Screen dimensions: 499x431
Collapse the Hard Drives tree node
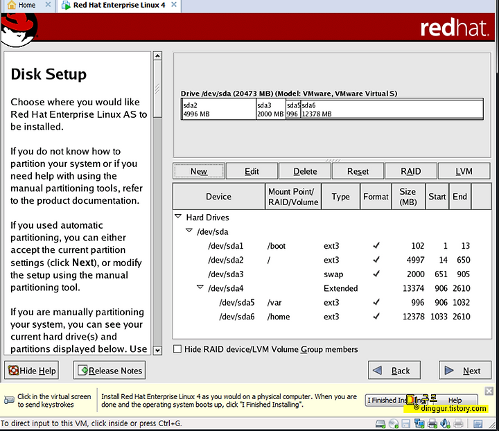tap(178, 216)
